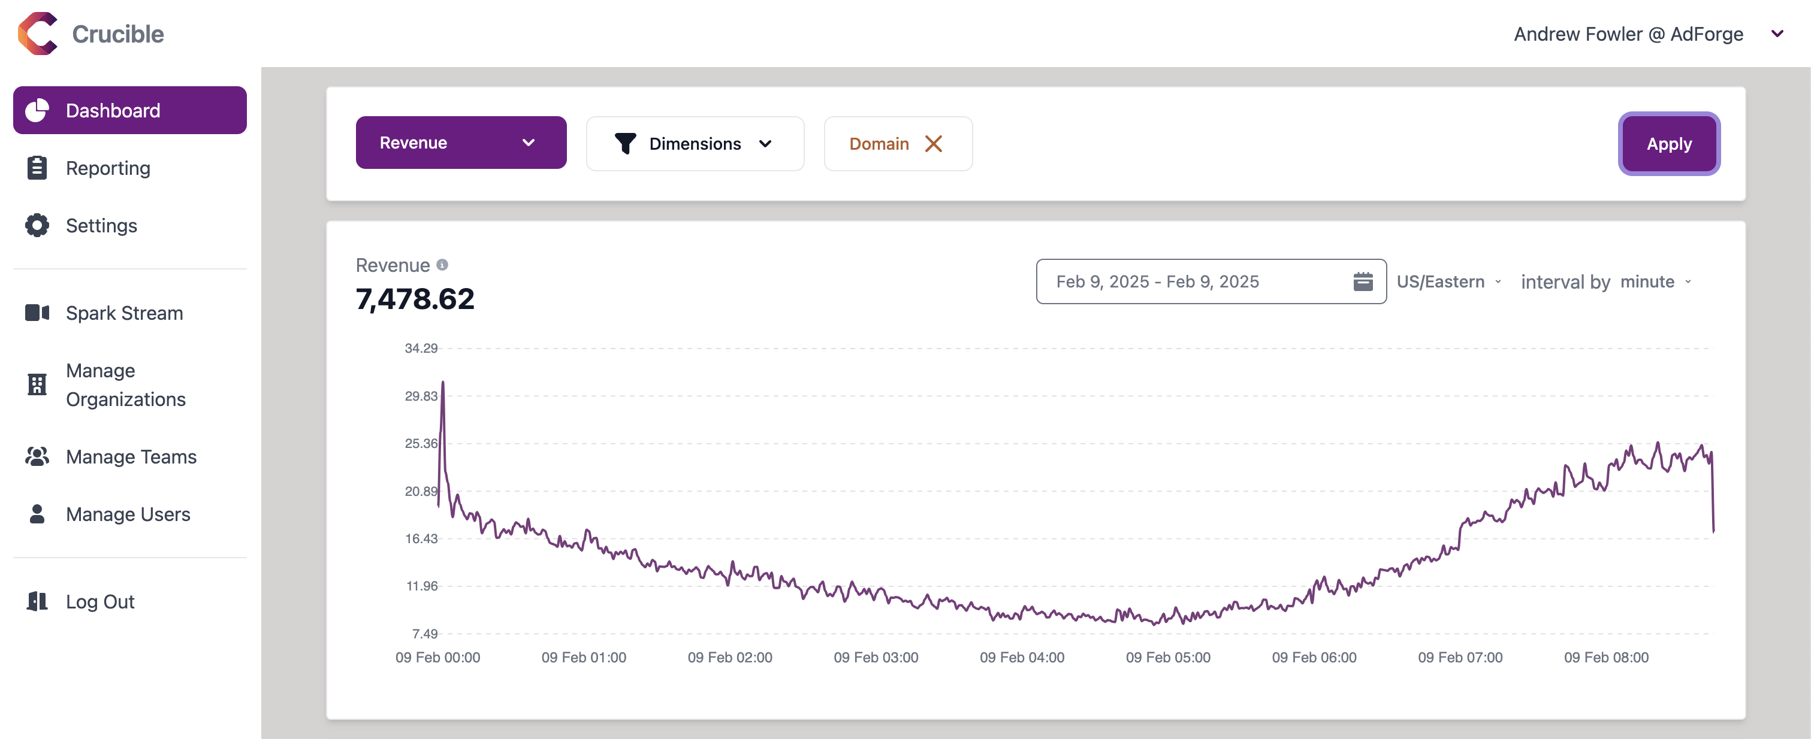The width and height of the screenshot is (1811, 739).
Task: Remove the Domain filter
Action: pos(934,143)
